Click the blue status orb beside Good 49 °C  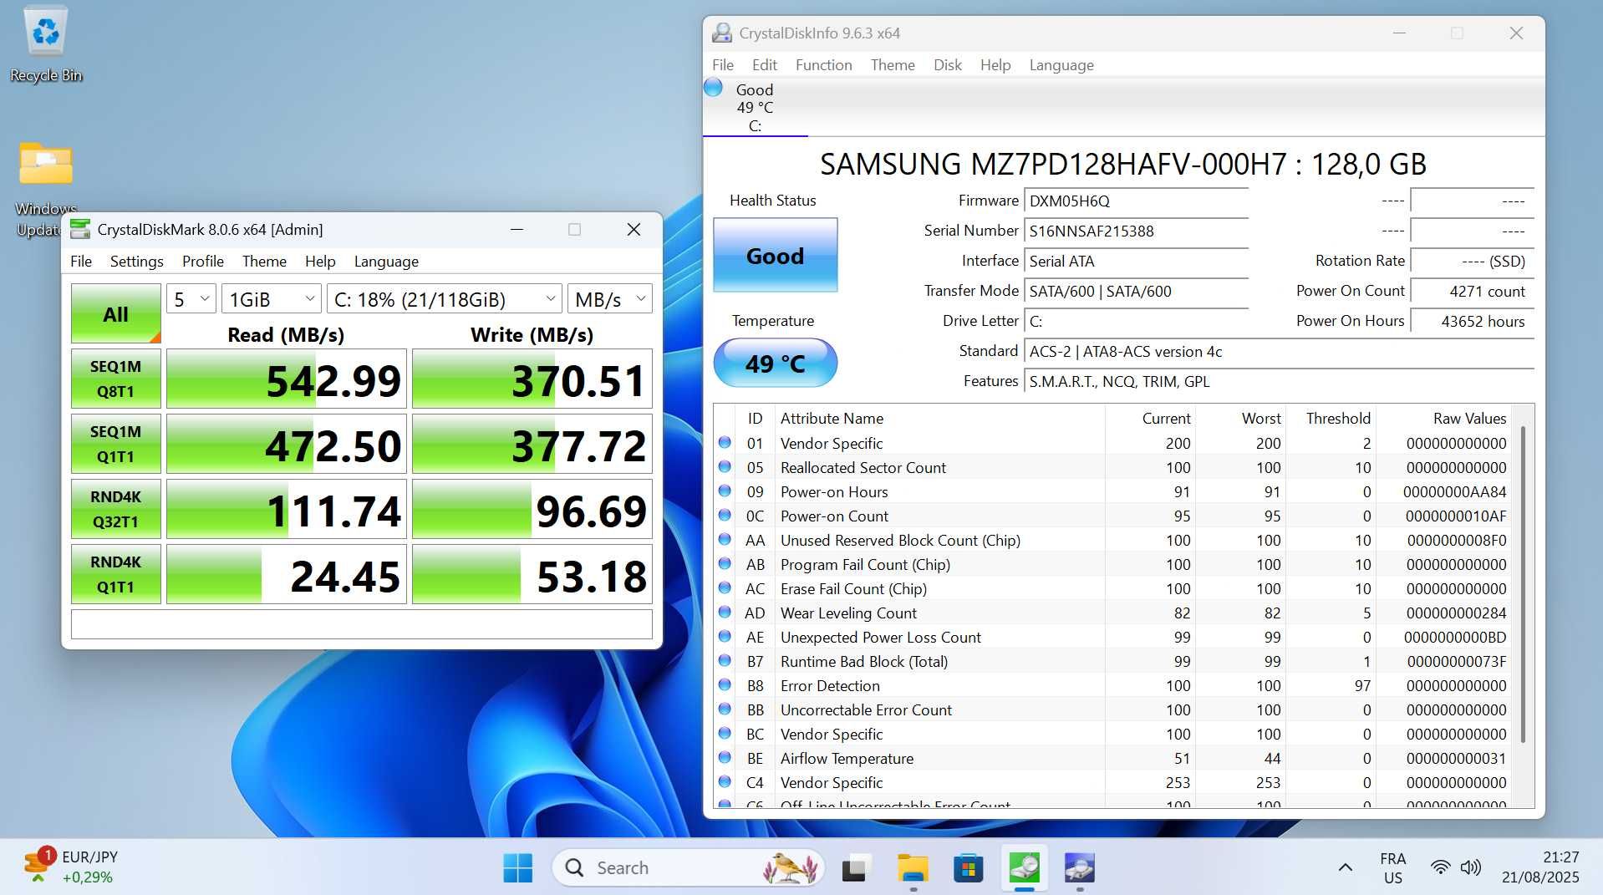click(x=713, y=88)
